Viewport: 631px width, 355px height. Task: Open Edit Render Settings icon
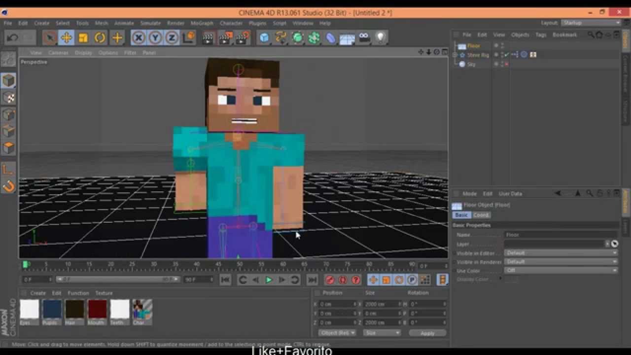tap(243, 37)
